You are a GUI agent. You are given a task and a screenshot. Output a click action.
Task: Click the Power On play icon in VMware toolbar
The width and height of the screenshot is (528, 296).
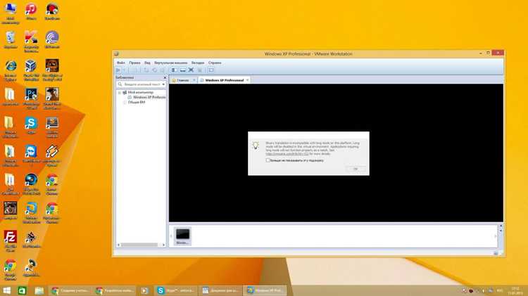click(118, 70)
